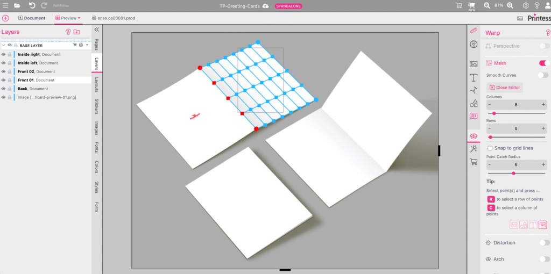Collapse the side panel with double chevron
Screen dimensions: 551x274
(x=96, y=30)
